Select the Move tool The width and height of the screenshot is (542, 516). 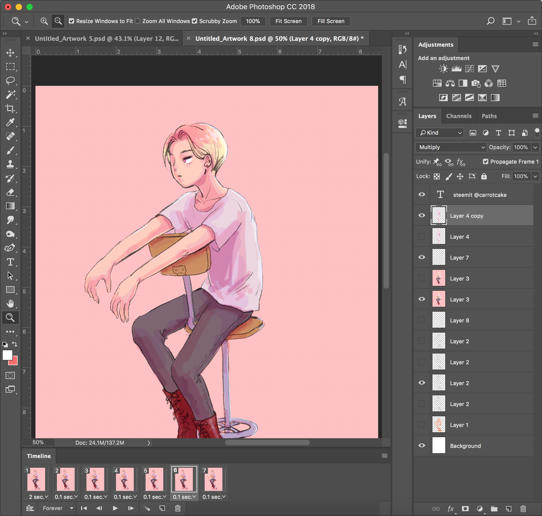point(10,53)
